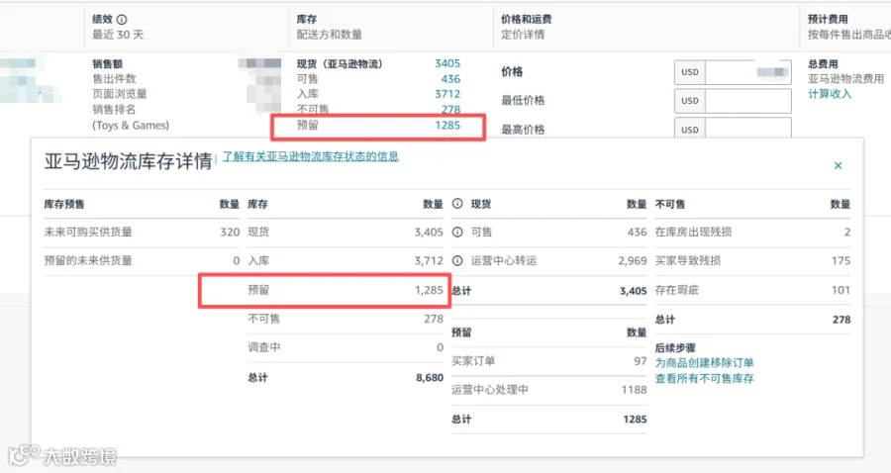Click the 预计费用 column header

click(x=828, y=20)
